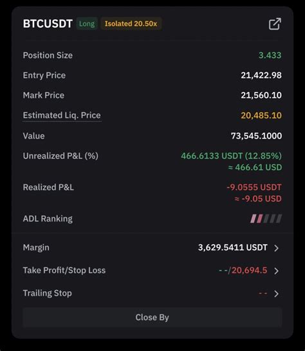Viewport: 305px width, 351px height.
Task: Click the Mark Price 21,560.10 value
Action: pyautogui.click(x=261, y=95)
